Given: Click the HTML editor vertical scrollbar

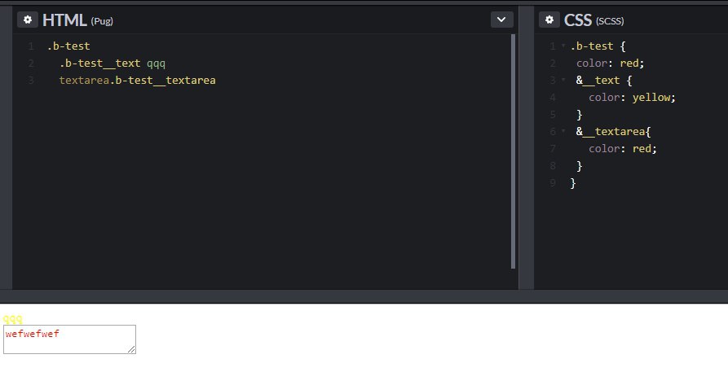Looking at the screenshot, I should pos(513,151).
